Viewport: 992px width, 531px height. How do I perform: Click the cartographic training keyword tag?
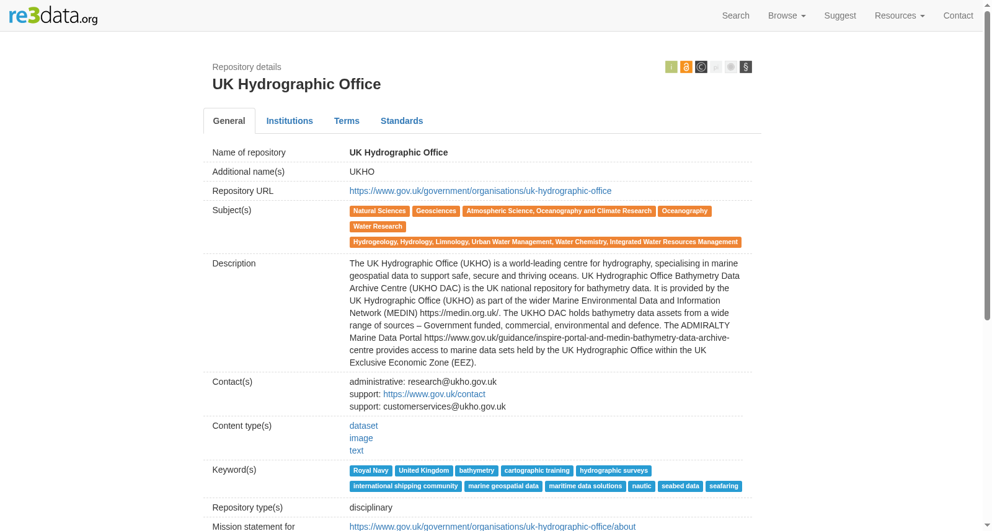coord(537,471)
